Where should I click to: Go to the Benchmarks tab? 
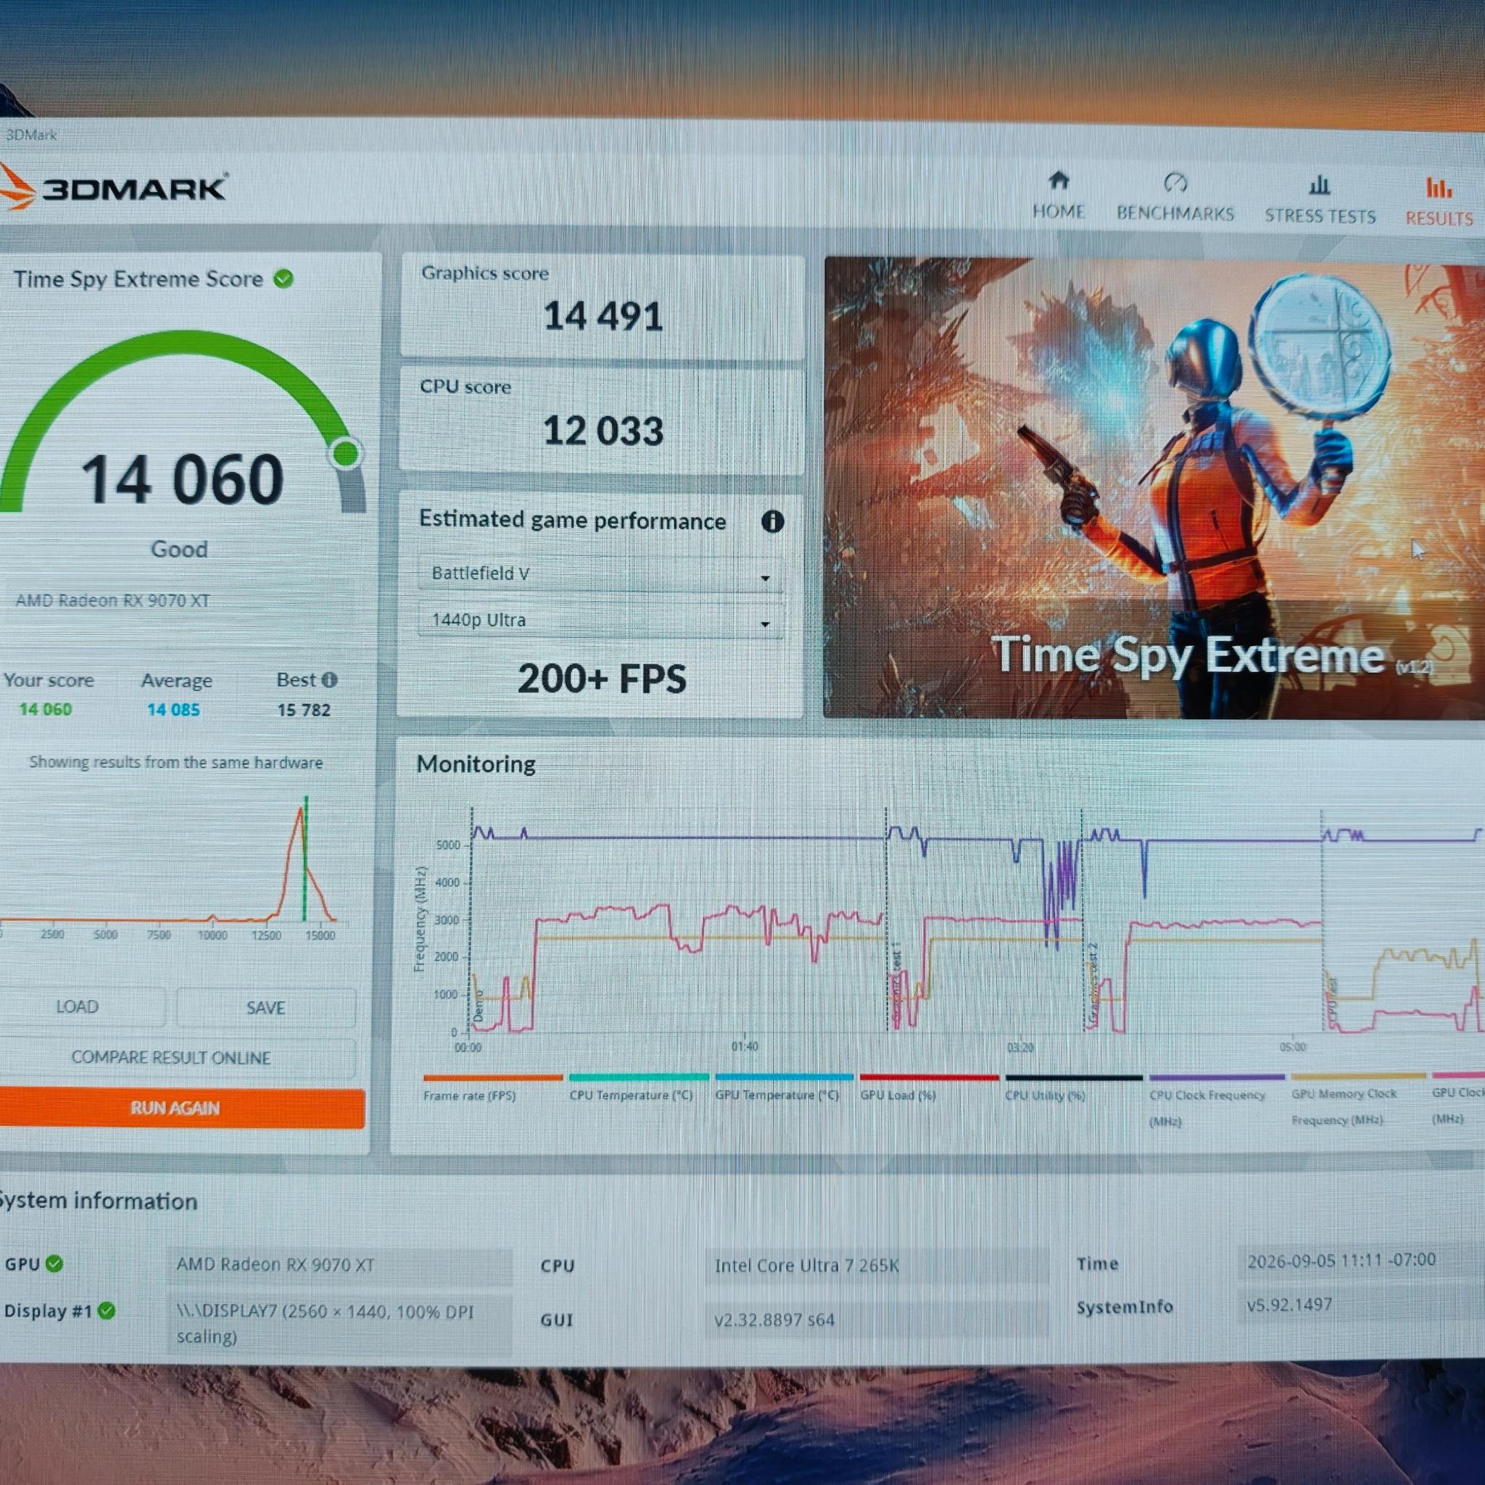pyautogui.click(x=1175, y=197)
